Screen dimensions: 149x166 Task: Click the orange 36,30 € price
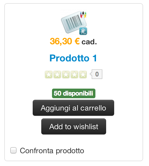(65, 41)
